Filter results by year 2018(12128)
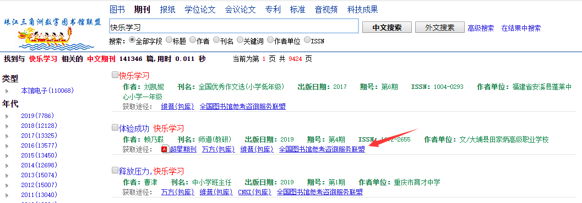The image size is (582, 203). tap(39, 126)
